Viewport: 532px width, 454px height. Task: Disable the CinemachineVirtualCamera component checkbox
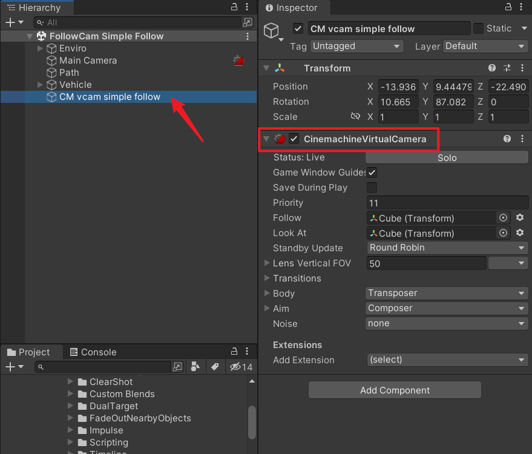point(294,139)
